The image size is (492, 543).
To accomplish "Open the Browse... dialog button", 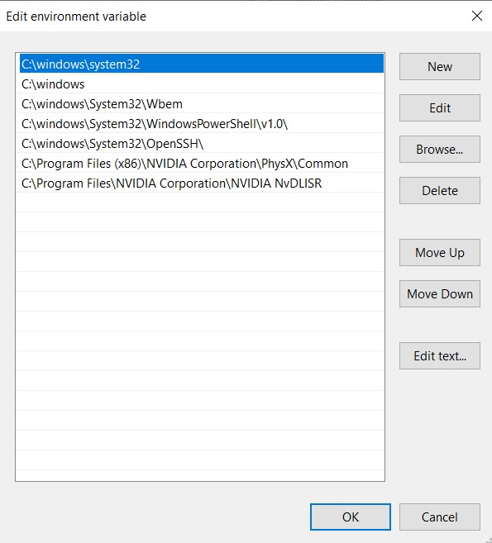I will [x=440, y=150].
